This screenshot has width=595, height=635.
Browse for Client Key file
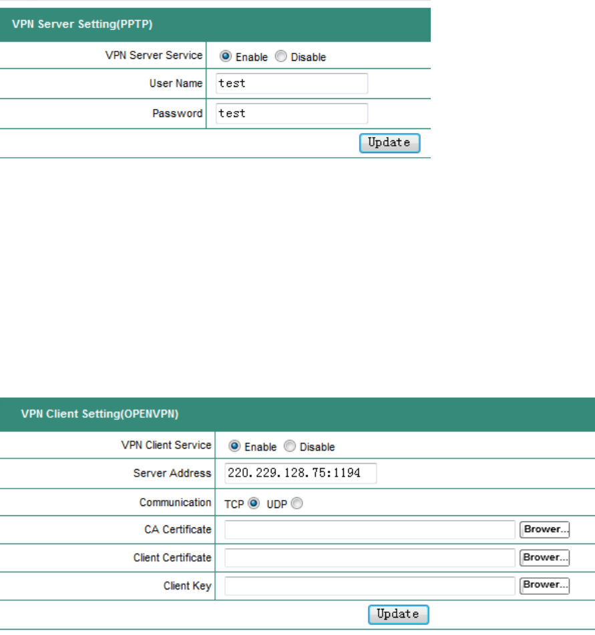pos(544,585)
